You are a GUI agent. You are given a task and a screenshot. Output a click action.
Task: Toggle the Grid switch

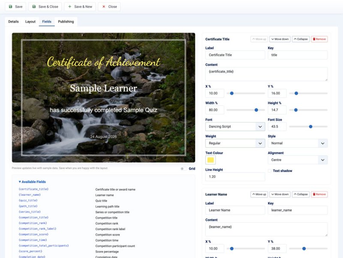click(184, 169)
